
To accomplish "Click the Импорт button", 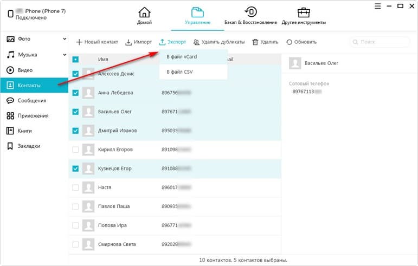I will (139, 42).
